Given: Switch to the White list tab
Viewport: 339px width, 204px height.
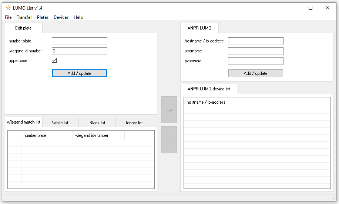Looking at the screenshot, I should 60,123.
